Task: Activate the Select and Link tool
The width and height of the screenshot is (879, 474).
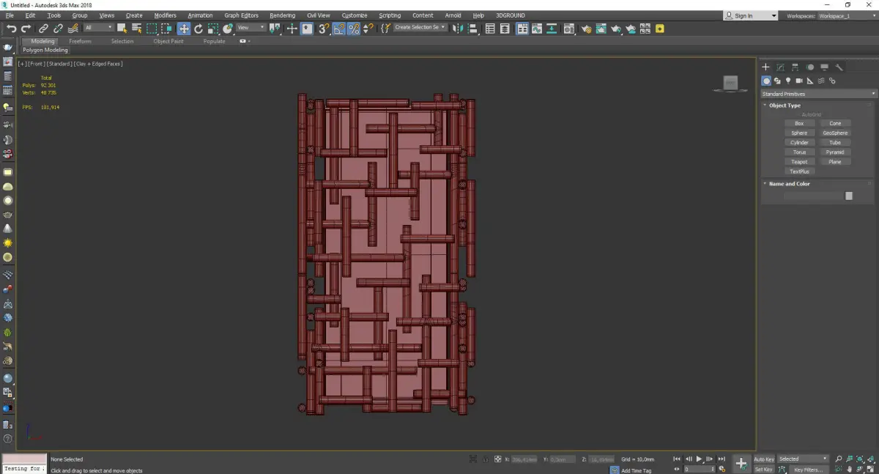Action: coord(43,29)
